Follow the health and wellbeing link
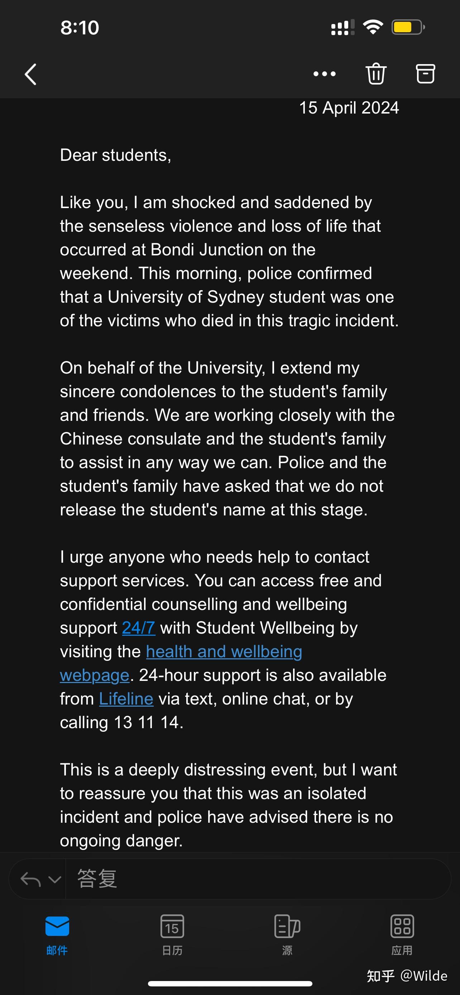 point(224,652)
